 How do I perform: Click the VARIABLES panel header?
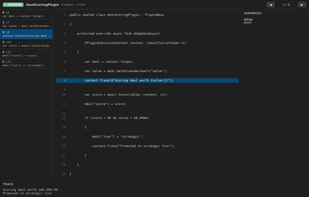click(252, 13)
